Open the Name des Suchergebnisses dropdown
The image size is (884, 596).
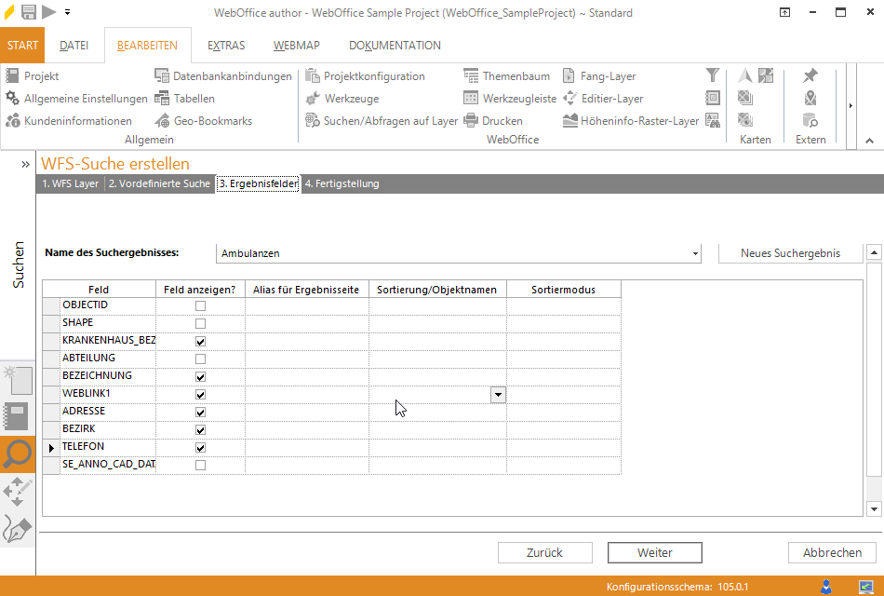pyautogui.click(x=696, y=253)
